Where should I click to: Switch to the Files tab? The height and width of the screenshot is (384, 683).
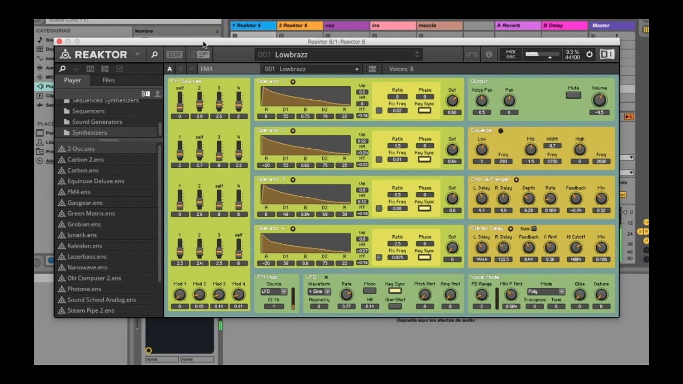click(x=109, y=81)
